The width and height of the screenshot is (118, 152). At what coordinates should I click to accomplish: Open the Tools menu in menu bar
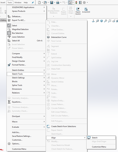10,2
